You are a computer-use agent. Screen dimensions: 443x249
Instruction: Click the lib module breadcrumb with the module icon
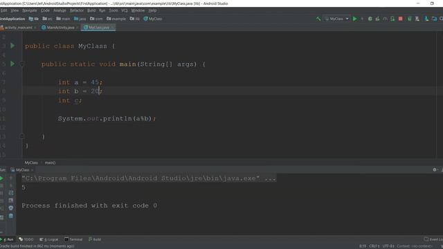tap(34, 19)
